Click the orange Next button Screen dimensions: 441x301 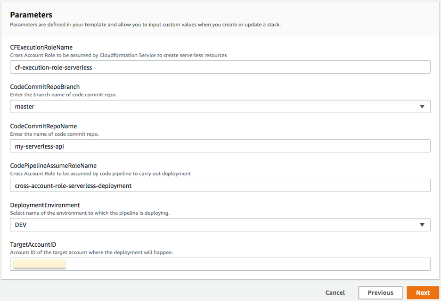[x=423, y=293]
